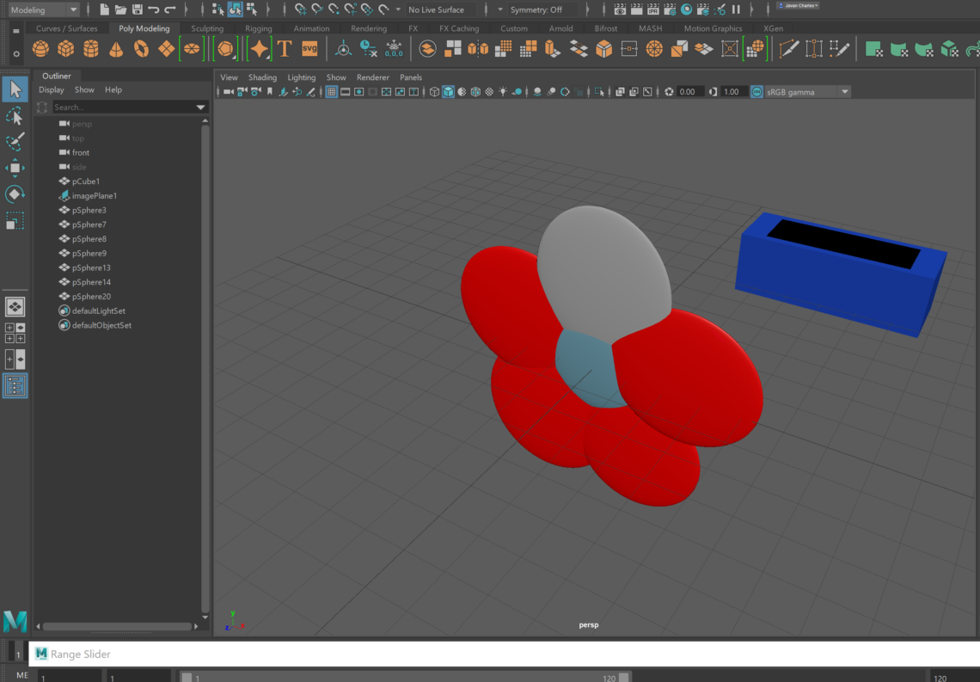Image resolution: width=980 pixels, height=682 pixels.
Task: Select the Lasso selection tool
Action: (x=15, y=116)
